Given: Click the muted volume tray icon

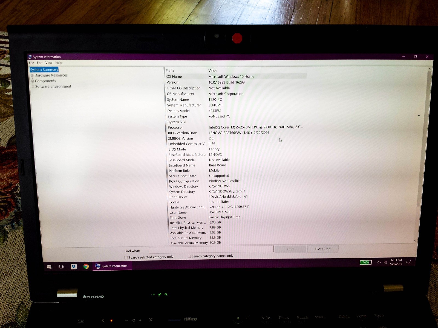Looking at the screenshot, I should [x=379, y=262].
